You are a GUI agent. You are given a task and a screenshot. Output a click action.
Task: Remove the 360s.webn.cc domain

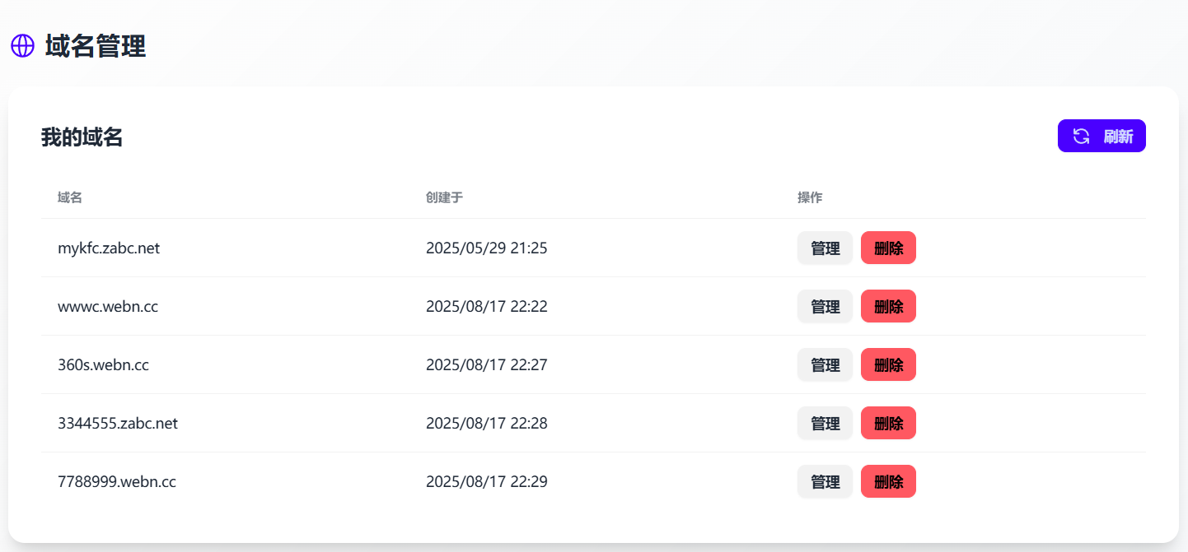click(888, 365)
